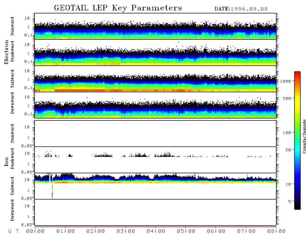Select the Electron Tailward panel label
Viewport: 306px width, 236px height.
(12, 79)
